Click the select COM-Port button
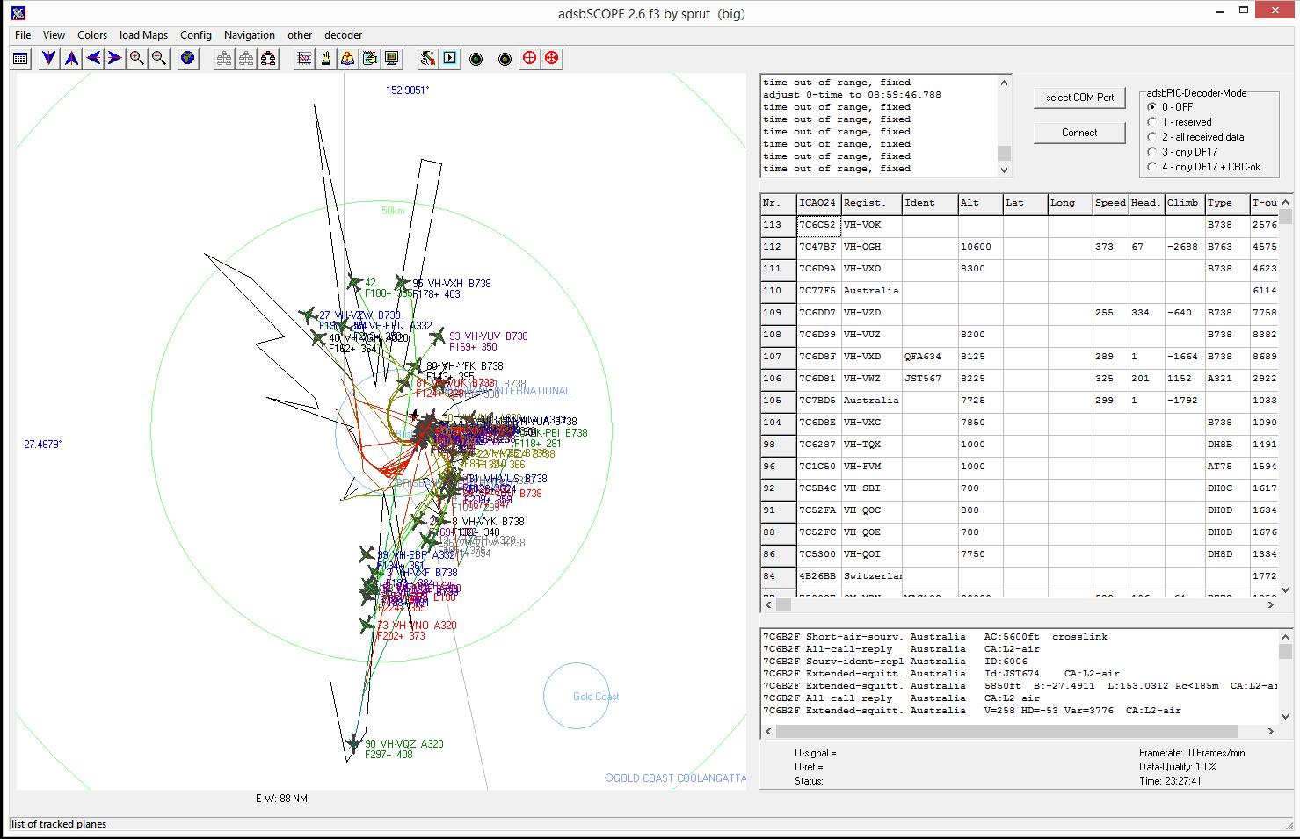The image size is (1300, 839). (x=1079, y=98)
